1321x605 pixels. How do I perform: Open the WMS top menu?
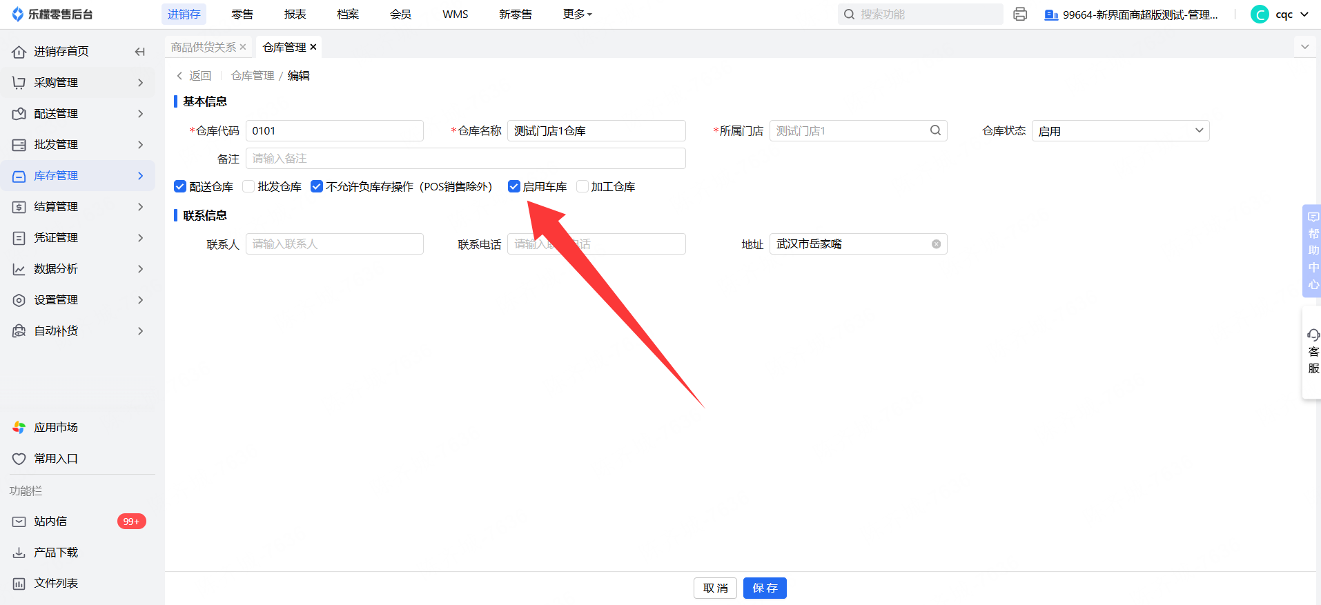click(456, 14)
